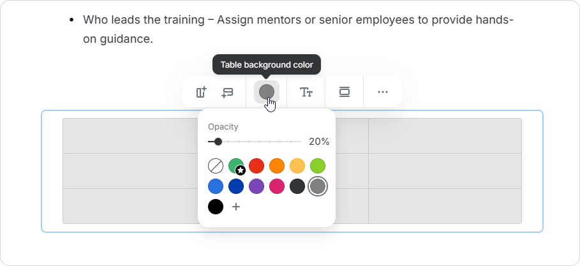
Task: Choose the dark blue color swatch
Action: (x=236, y=186)
